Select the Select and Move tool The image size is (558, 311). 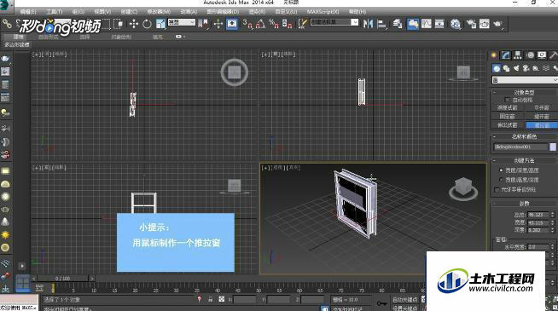click(x=134, y=24)
